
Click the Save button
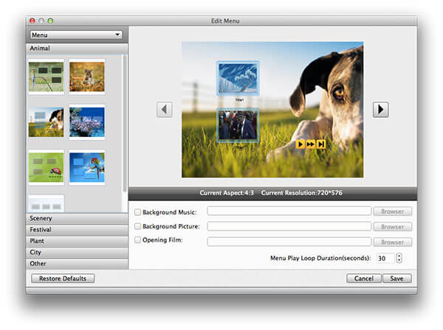point(397,278)
